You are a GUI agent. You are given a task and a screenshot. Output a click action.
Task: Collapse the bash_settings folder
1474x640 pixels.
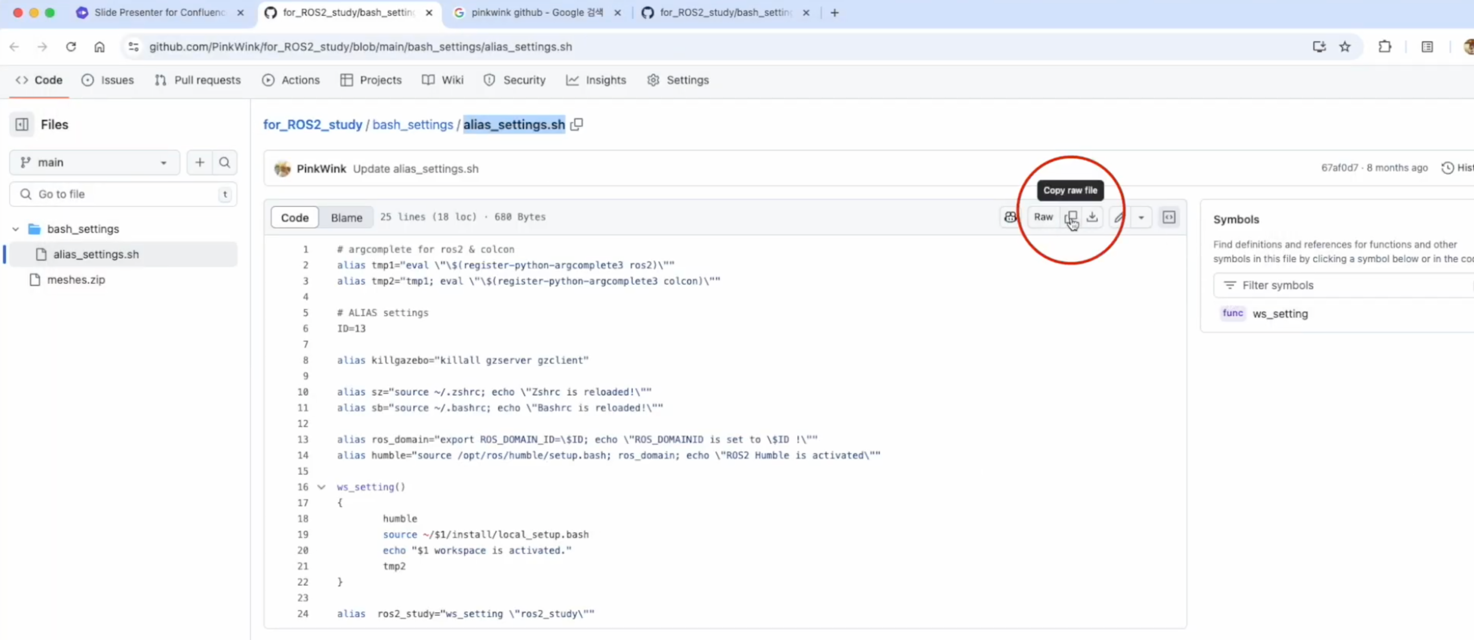click(x=15, y=229)
